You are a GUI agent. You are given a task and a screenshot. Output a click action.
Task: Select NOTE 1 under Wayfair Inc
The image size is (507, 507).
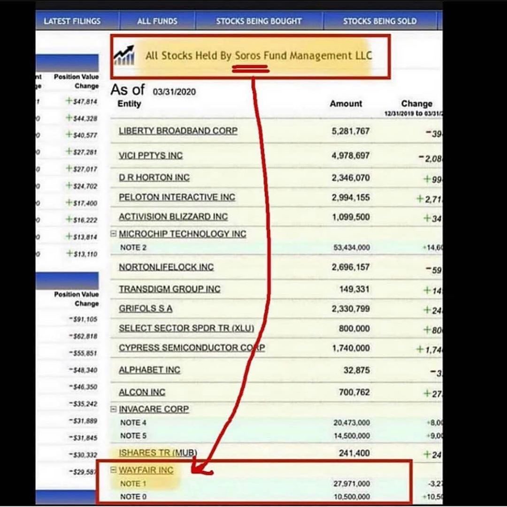pos(133,484)
